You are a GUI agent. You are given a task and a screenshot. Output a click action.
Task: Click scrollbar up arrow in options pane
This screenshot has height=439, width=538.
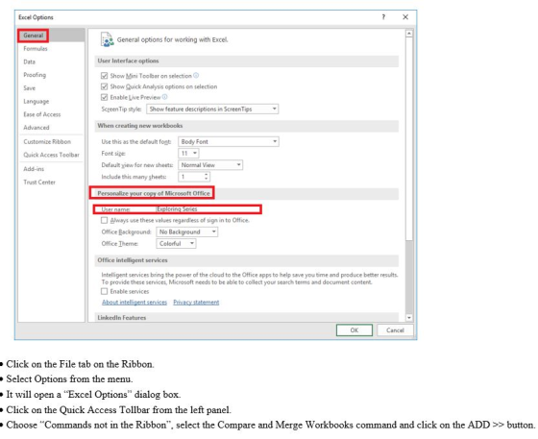coord(408,34)
